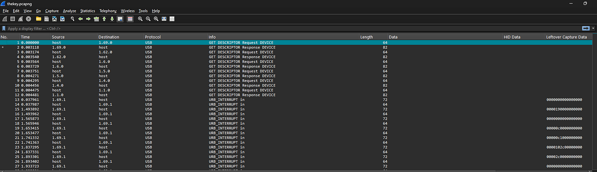Viewport: 597px width, 172px height.
Task: Open the View menu
Action: click(28, 11)
